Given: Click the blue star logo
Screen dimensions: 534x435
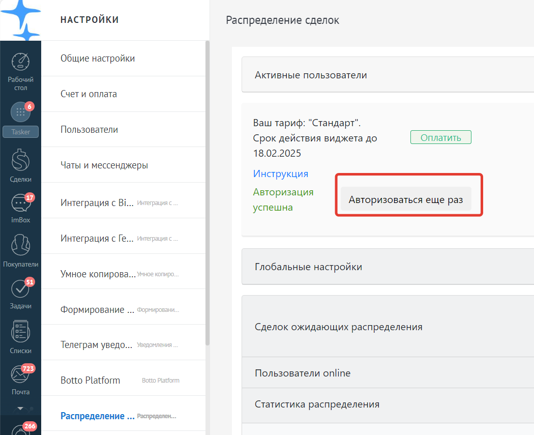Looking at the screenshot, I should (21, 20).
